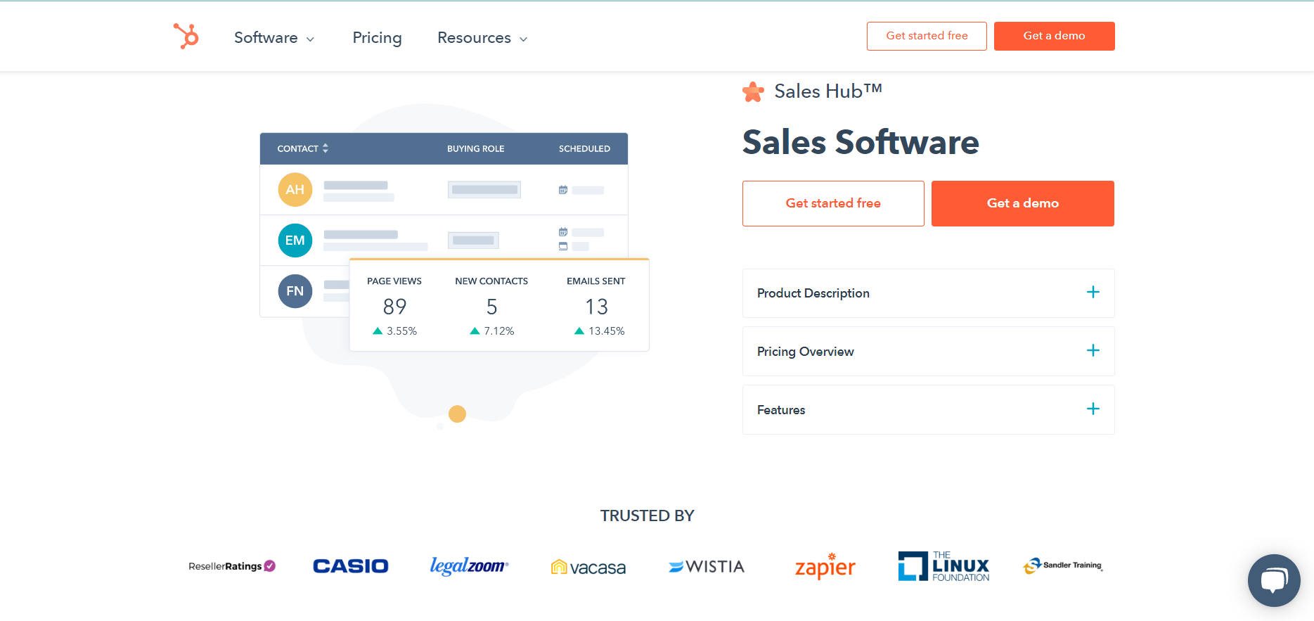Click the BUYING ROLE column header
This screenshot has height=621, width=1314.
(x=476, y=149)
